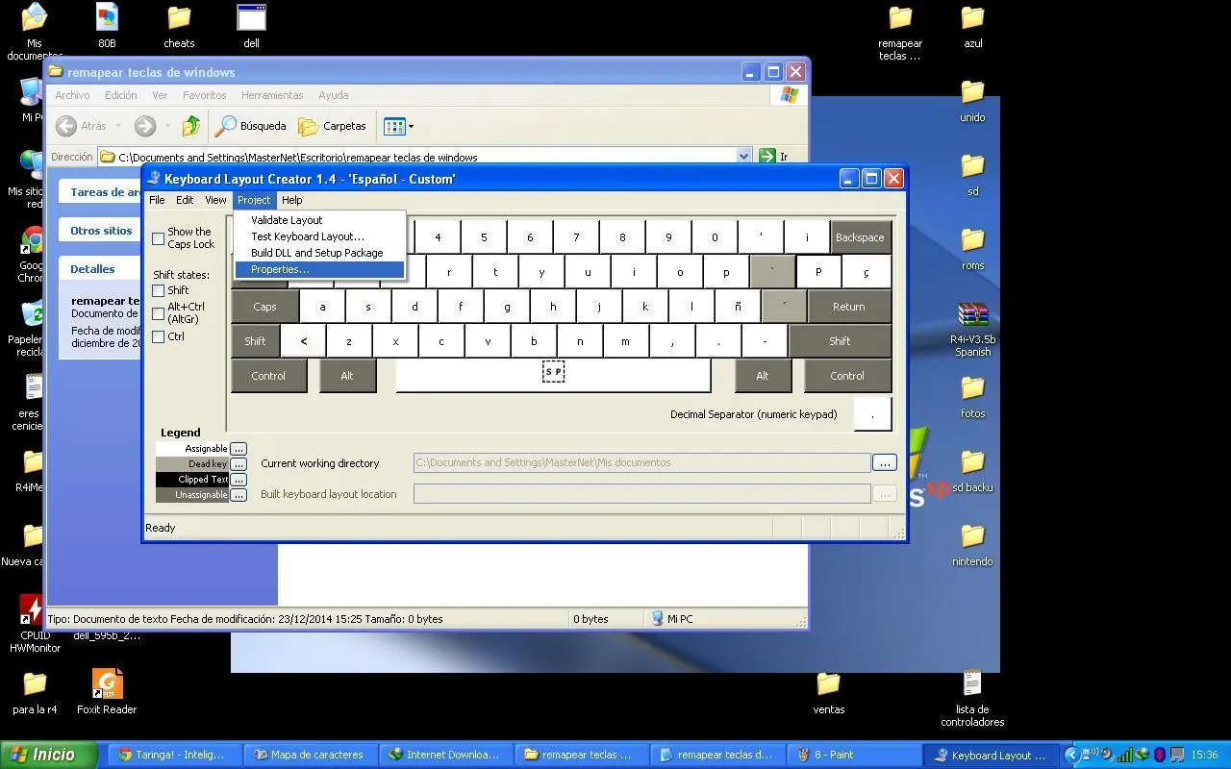
Task: Click the Caps key on the layout
Action: [x=264, y=307]
